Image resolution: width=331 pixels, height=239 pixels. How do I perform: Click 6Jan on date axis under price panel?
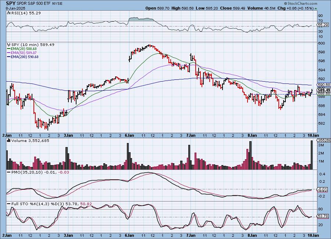[129, 135]
